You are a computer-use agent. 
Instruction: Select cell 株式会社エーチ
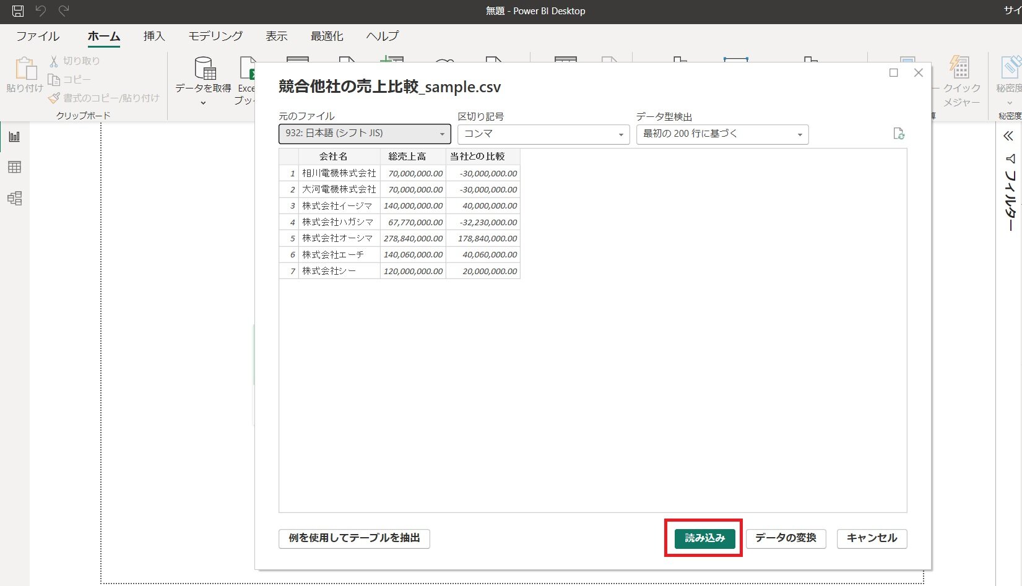click(339, 254)
